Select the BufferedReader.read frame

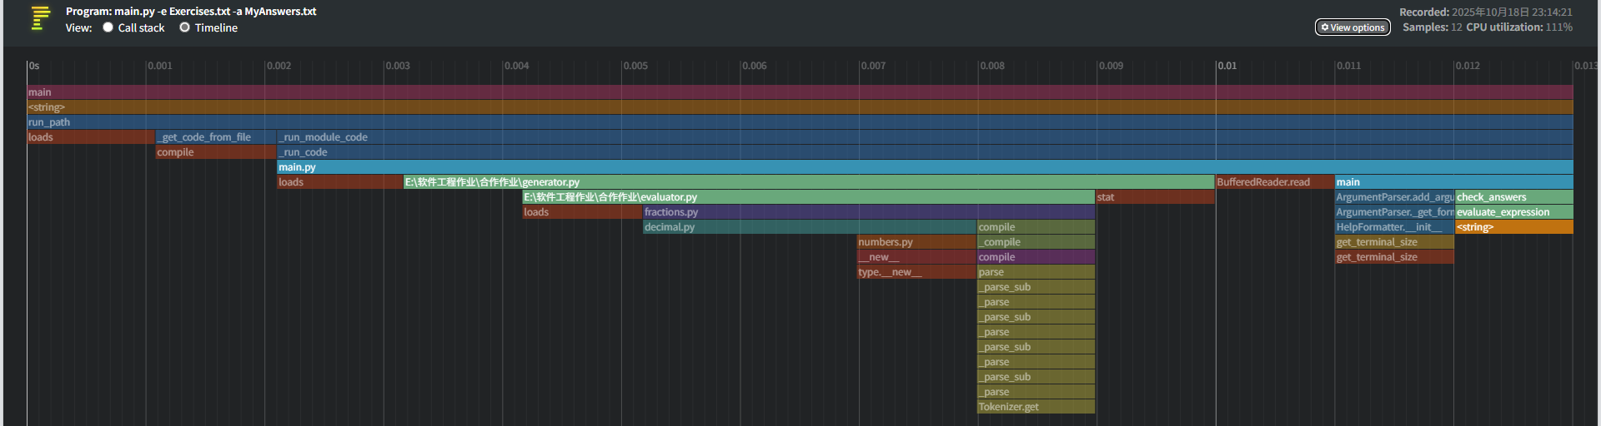1274,182
